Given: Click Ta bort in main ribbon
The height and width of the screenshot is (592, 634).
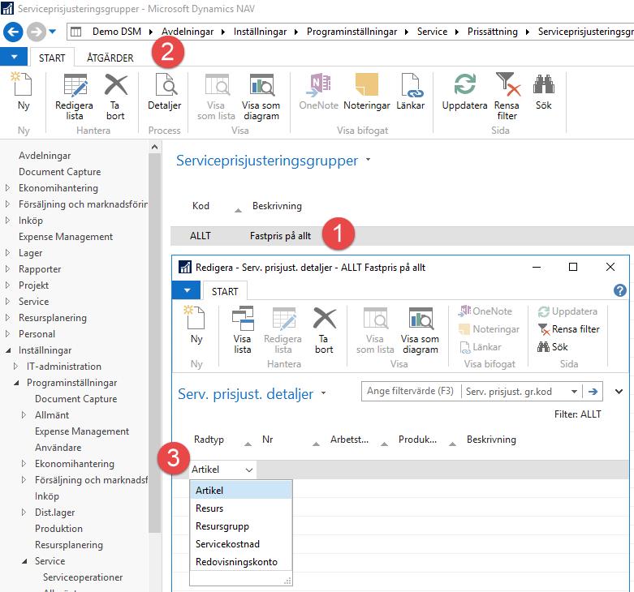Looking at the screenshot, I should 115,97.
